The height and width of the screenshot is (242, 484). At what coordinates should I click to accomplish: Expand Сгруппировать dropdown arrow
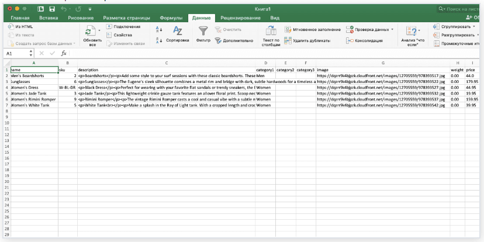tap(474, 26)
